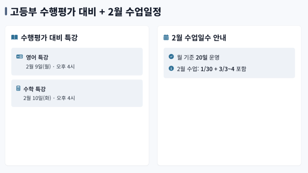Click the word 운영 in the info box
Screen dimensions: 308x173
[214, 57]
